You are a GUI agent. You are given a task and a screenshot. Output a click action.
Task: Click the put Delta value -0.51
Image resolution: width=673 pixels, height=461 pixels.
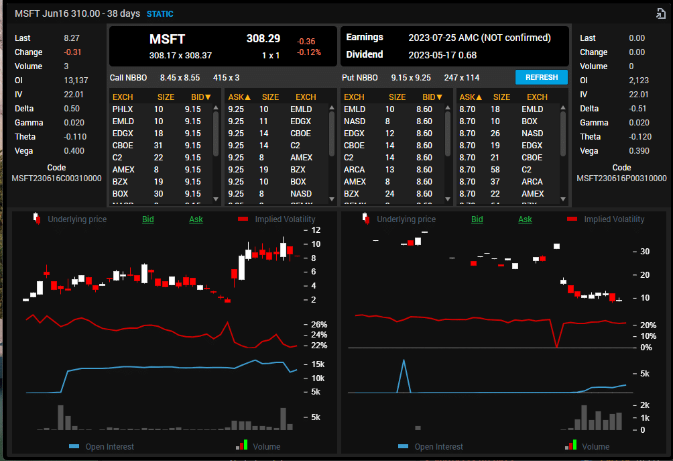[x=637, y=109]
